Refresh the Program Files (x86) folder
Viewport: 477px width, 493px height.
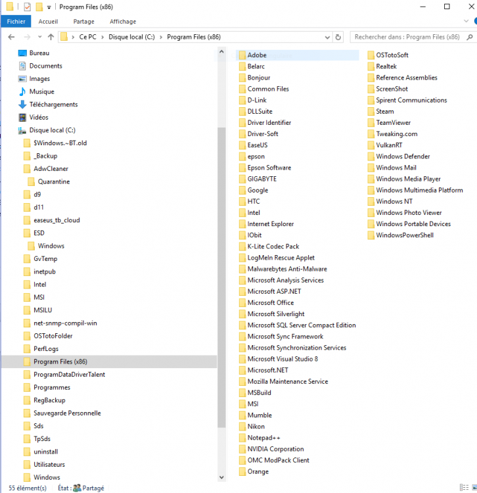point(338,37)
